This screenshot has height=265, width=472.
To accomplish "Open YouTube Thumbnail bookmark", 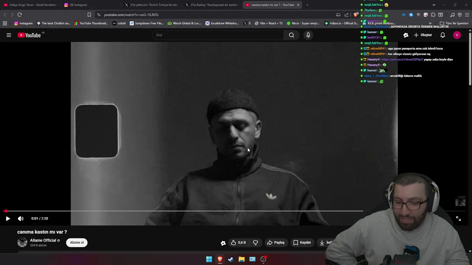I will pyautogui.click(x=91, y=23).
